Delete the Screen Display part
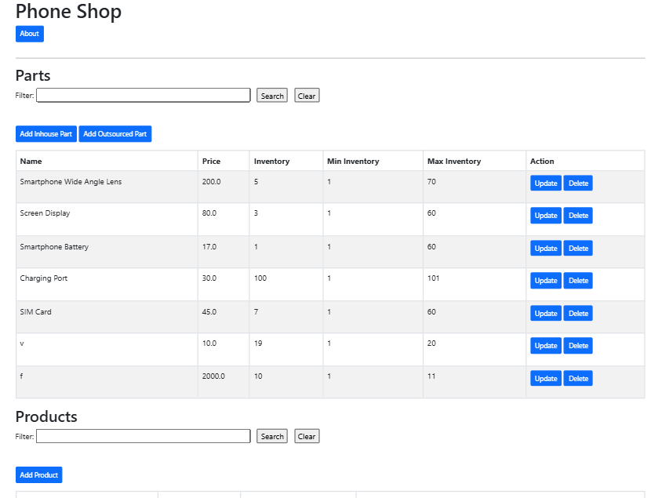651x498 pixels. click(577, 215)
